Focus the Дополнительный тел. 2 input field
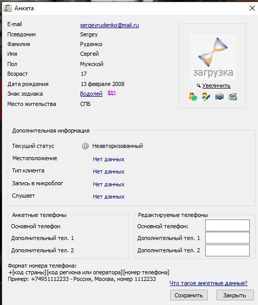258x305 pixels. pyautogui.click(x=227, y=250)
